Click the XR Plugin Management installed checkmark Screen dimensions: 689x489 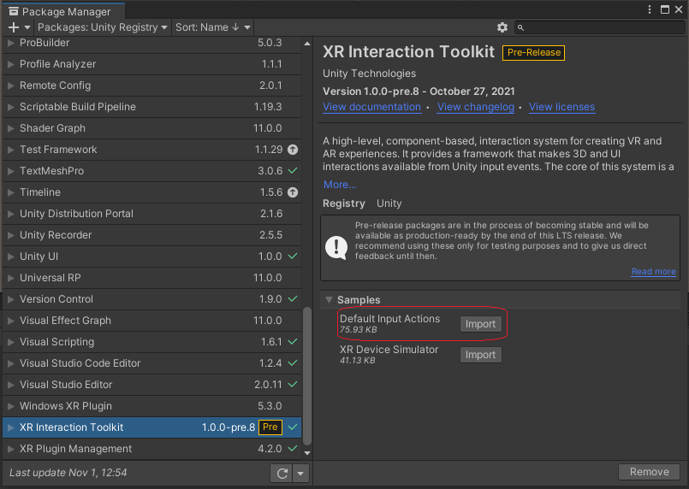(x=293, y=449)
